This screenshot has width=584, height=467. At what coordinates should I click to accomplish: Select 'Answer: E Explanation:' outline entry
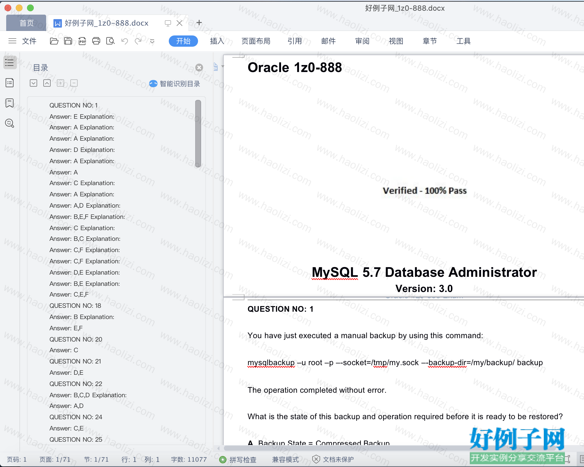click(82, 116)
